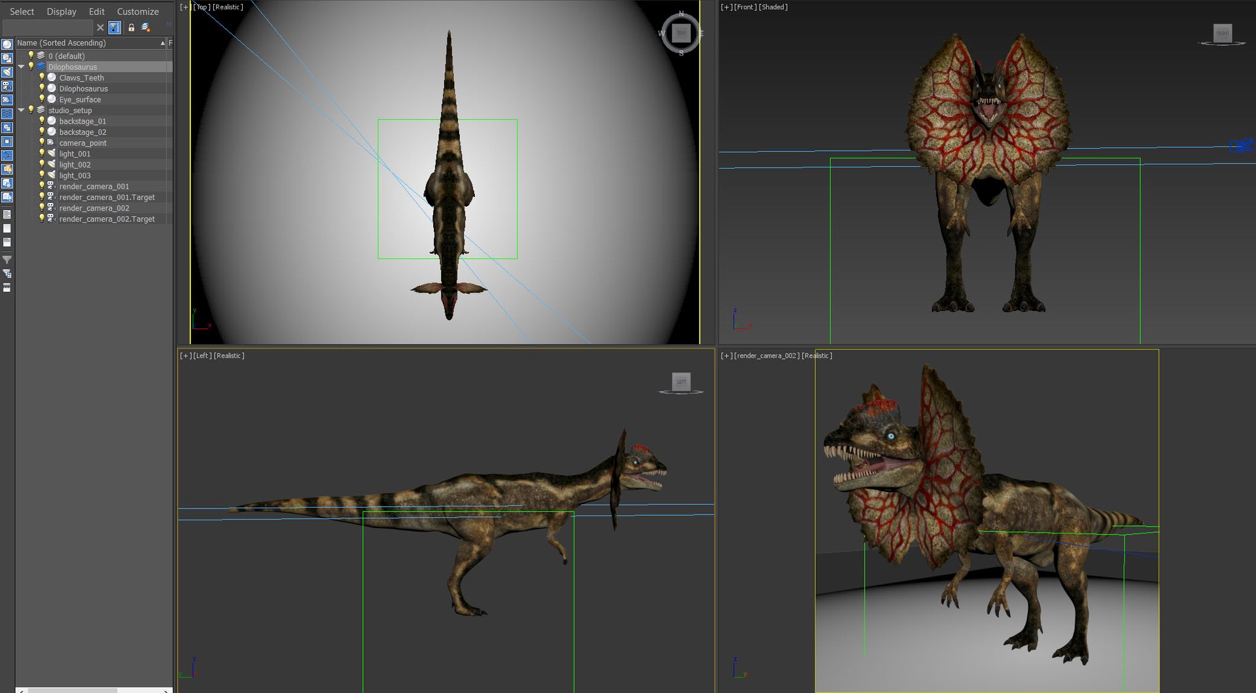Toggle the Display Groups filter icon

tap(7, 128)
